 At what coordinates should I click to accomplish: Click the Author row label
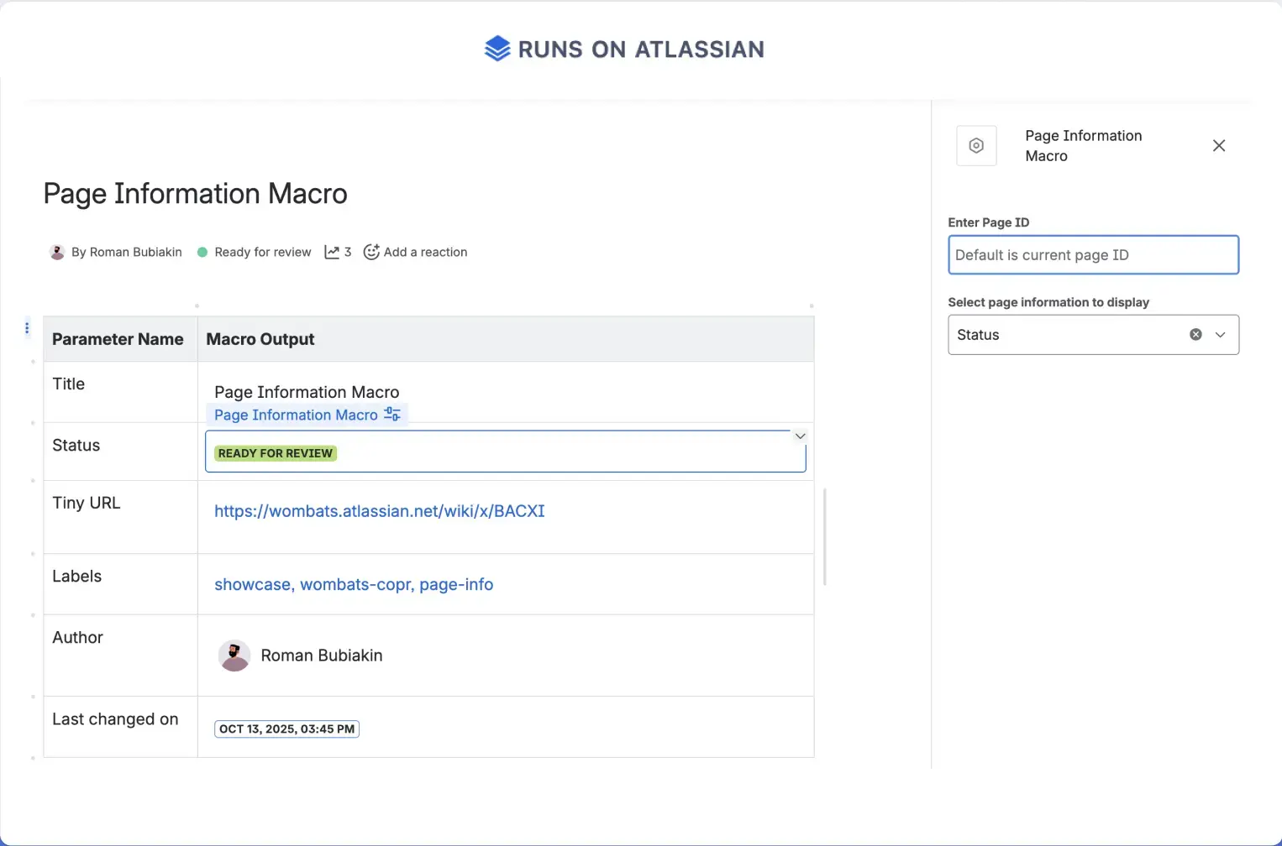(77, 637)
